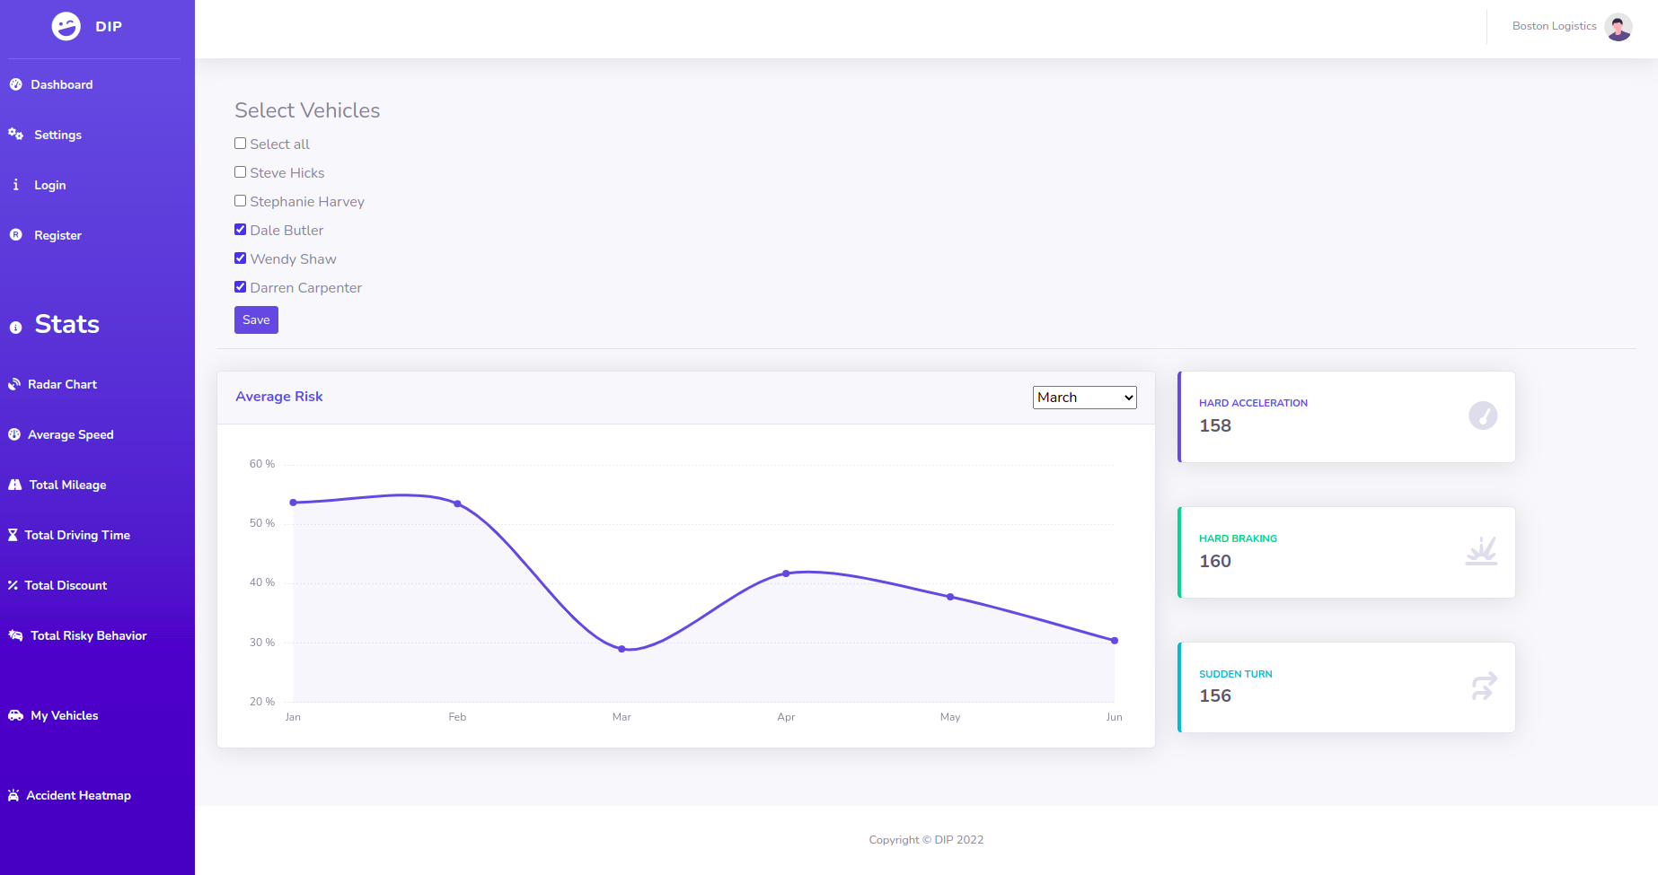Click the Feb data point on risk chart
The image size is (1658, 875).
pyautogui.click(x=457, y=503)
